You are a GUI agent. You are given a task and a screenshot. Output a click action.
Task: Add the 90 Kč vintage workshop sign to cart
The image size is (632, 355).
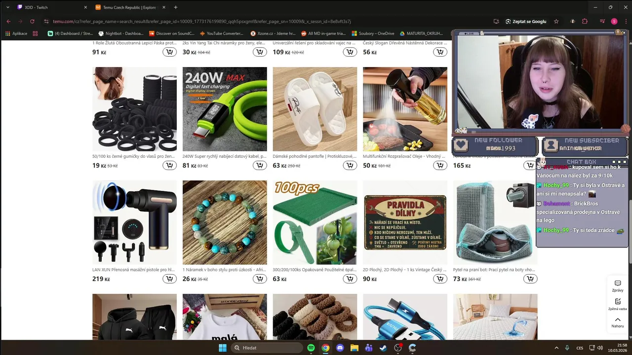440,279
